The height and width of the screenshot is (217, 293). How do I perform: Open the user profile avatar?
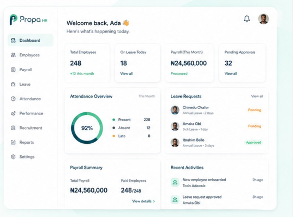(263, 19)
